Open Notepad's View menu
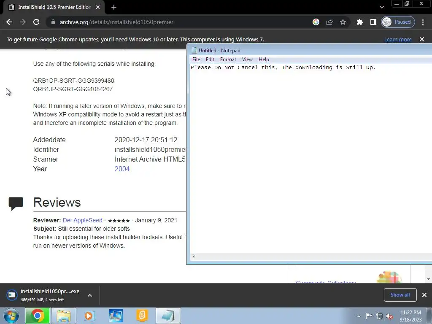Image resolution: width=432 pixels, height=324 pixels. [x=247, y=59]
